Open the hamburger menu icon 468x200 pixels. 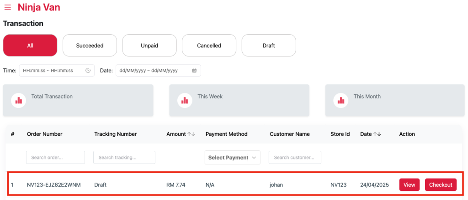tap(7, 7)
